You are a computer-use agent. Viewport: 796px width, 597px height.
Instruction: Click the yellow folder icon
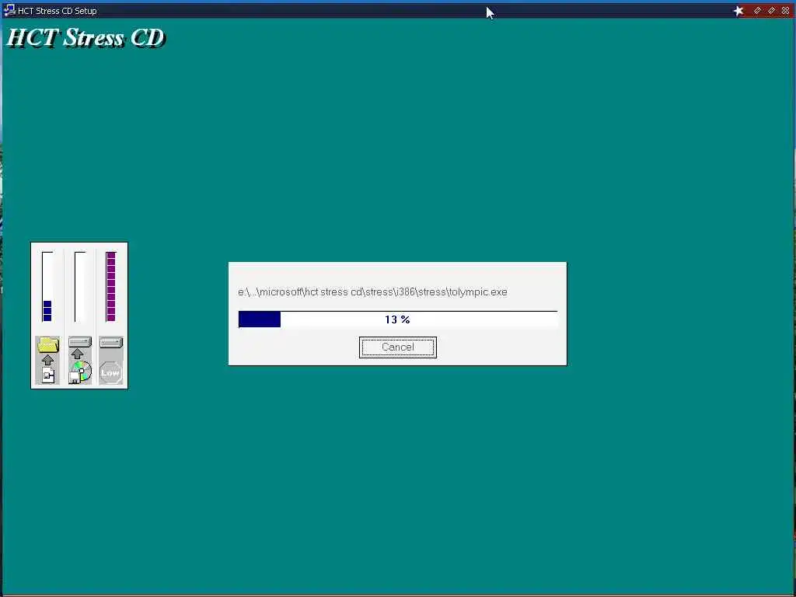tap(47, 345)
